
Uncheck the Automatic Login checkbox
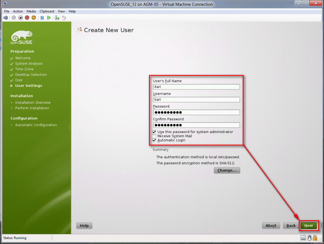154,140
